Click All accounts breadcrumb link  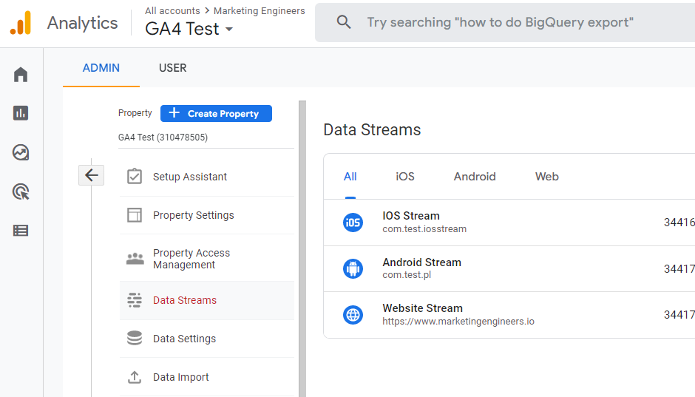(x=172, y=10)
